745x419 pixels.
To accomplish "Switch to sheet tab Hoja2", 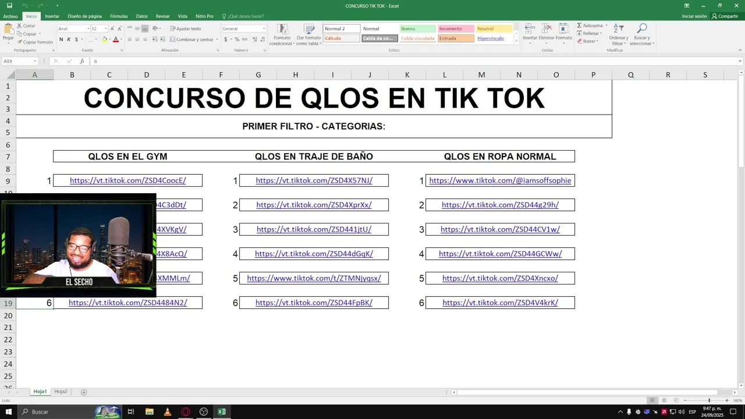I will [x=61, y=392].
